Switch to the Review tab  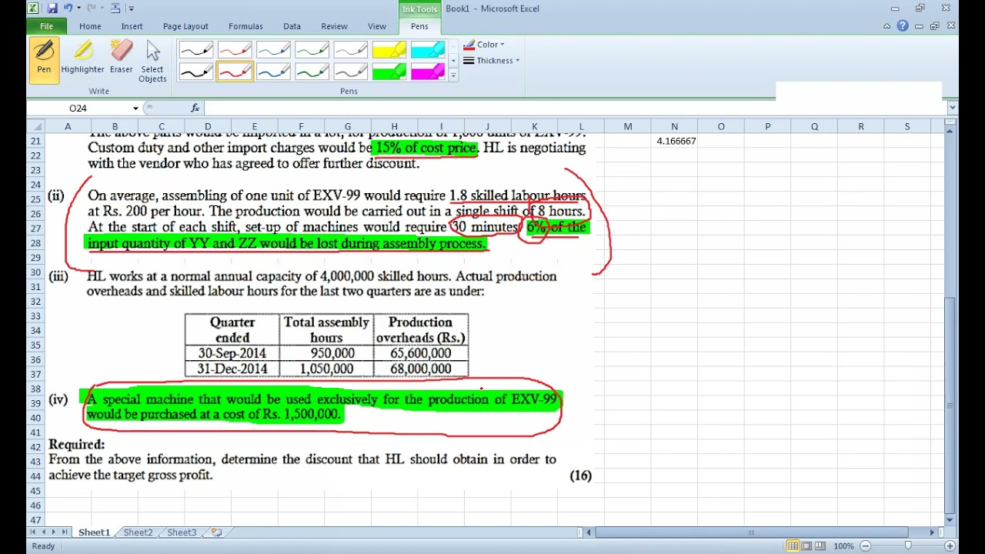334,26
